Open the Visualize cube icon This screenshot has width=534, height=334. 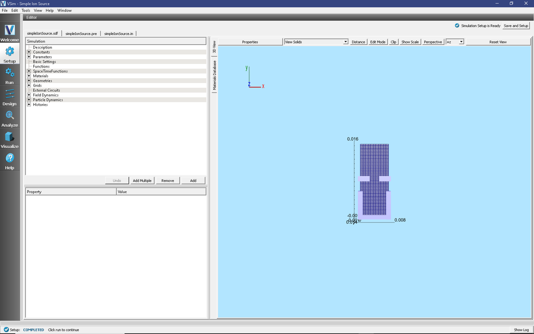tap(10, 137)
